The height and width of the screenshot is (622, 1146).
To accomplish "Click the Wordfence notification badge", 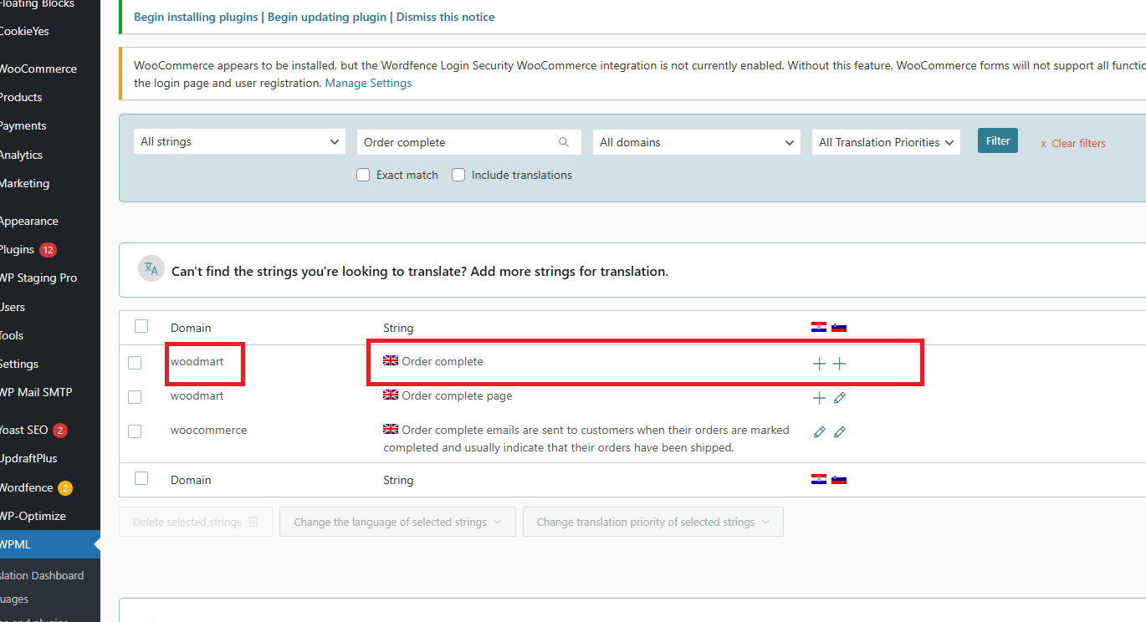I will pos(65,488).
